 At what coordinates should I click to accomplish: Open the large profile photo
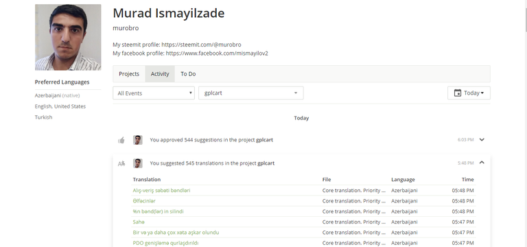[x=68, y=37]
